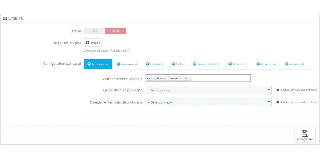Click the globe icon on Priceminister.fr tab

[x=194, y=64]
